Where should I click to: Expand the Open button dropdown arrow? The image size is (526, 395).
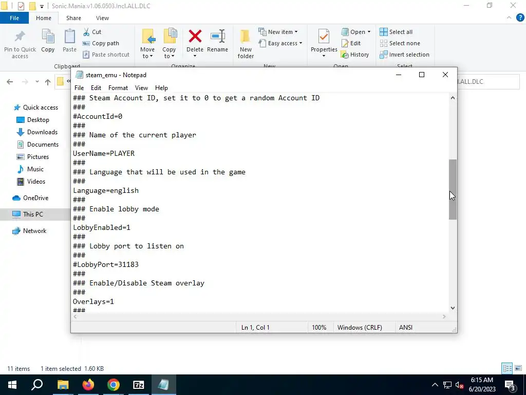click(x=369, y=32)
